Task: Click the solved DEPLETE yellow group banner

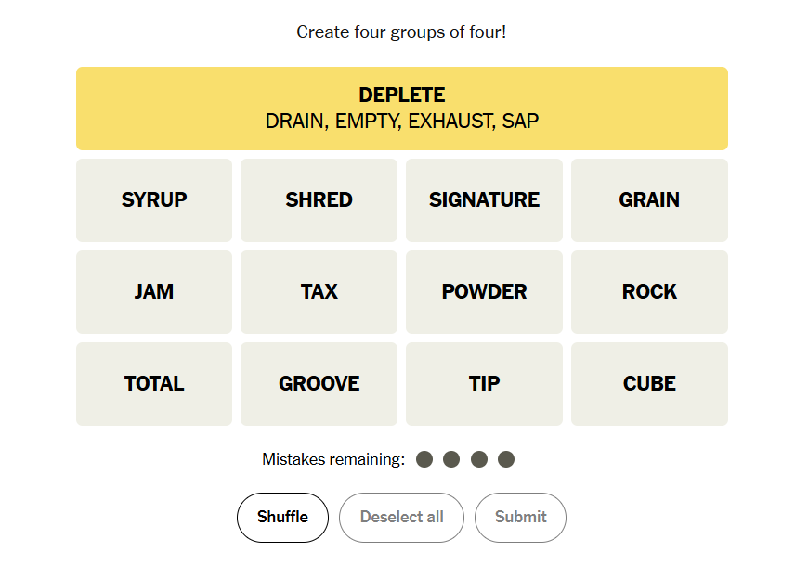Action: (402, 109)
